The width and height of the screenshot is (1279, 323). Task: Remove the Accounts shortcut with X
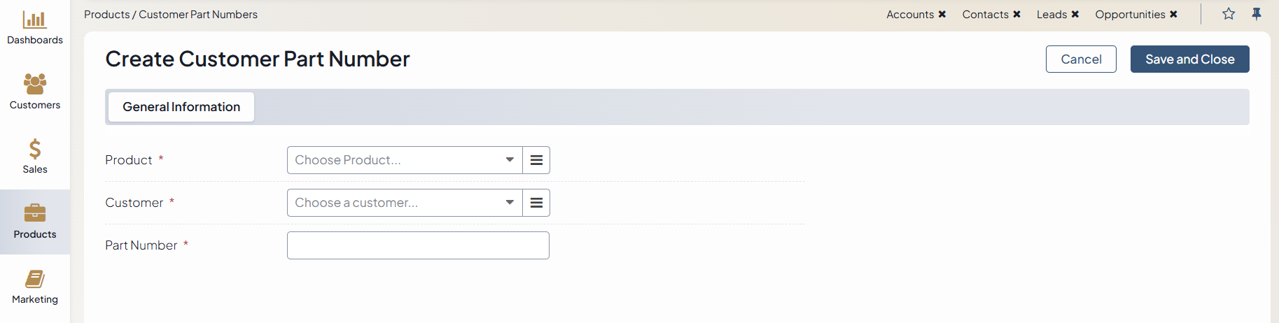(x=942, y=14)
